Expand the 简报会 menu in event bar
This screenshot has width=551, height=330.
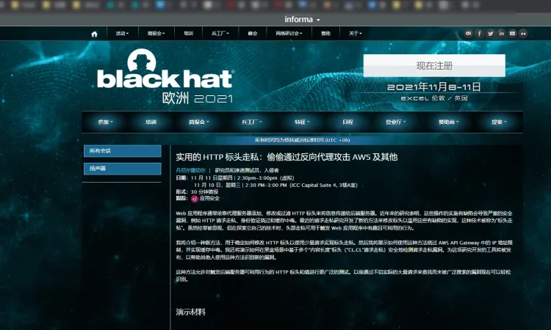pyautogui.click(x=199, y=122)
